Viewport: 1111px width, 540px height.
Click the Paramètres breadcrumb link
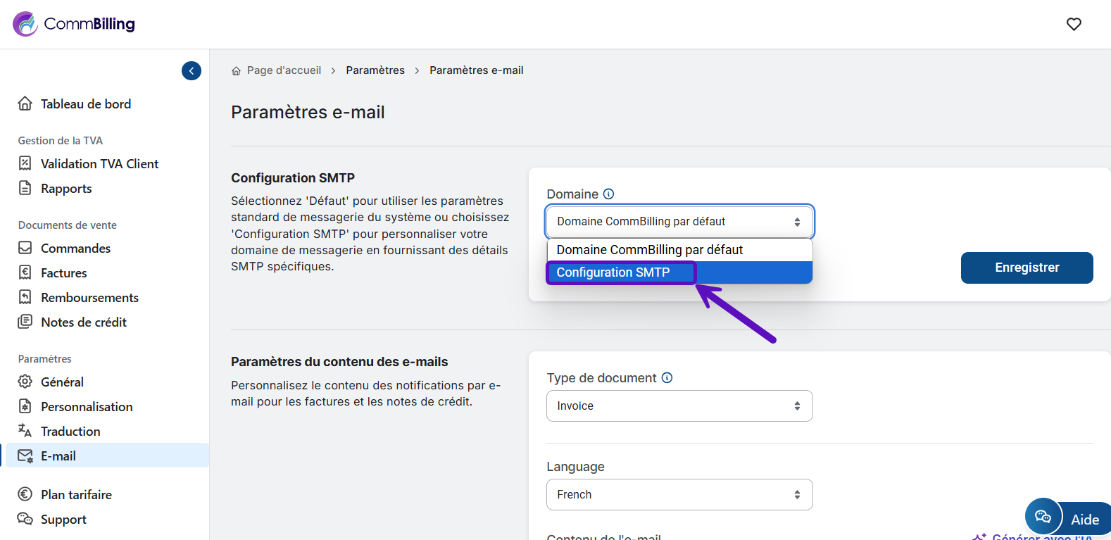pos(375,70)
